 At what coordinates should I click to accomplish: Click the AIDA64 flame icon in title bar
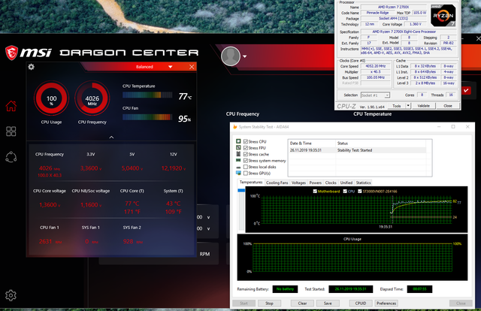click(235, 127)
